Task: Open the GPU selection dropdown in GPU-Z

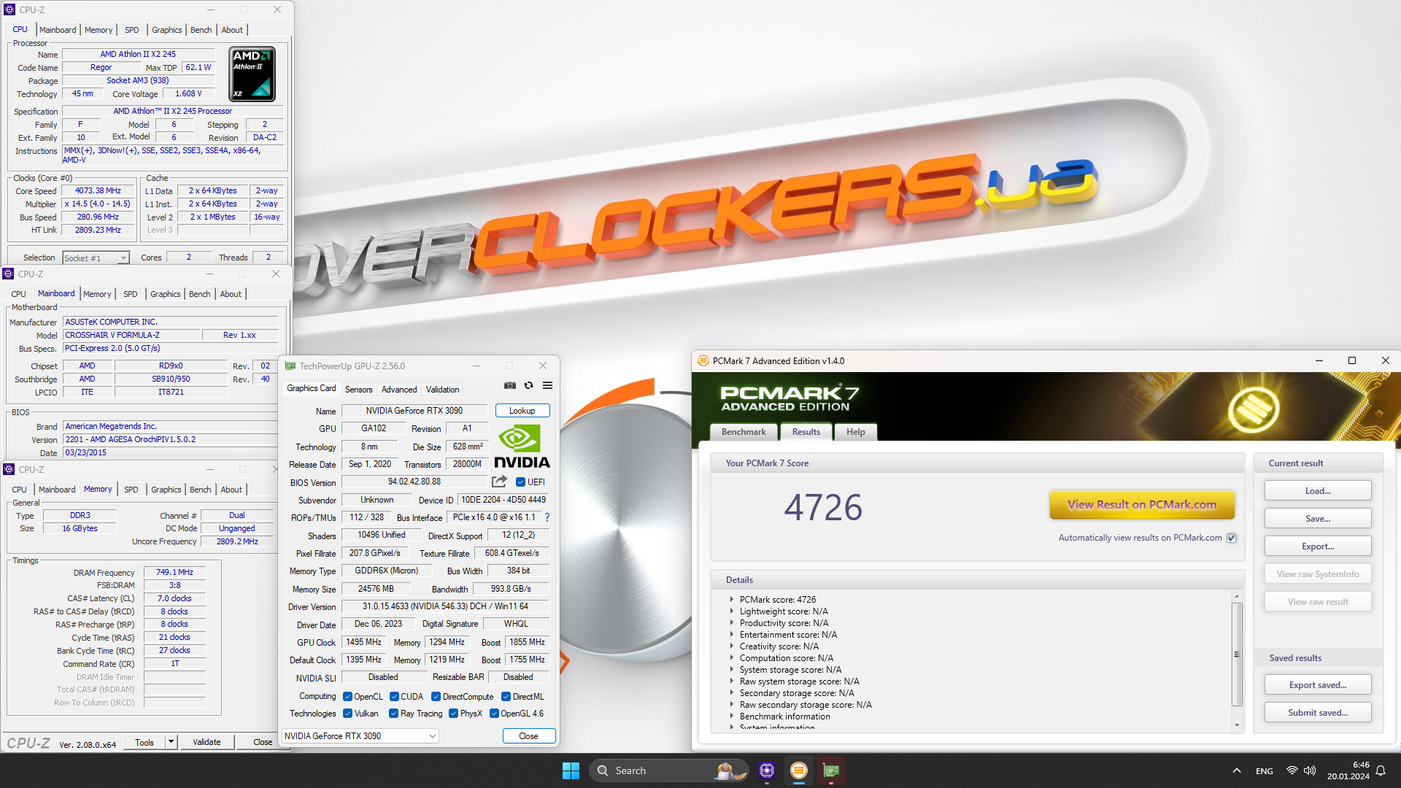Action: point(361,736)
